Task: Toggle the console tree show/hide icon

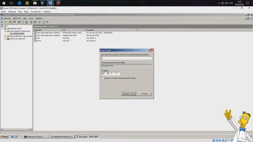Action: point(14,22)
